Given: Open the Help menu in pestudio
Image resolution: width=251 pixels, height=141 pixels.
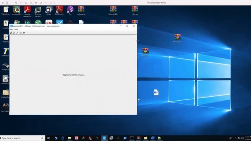Looking at the screenshot, I should [16, 30].
